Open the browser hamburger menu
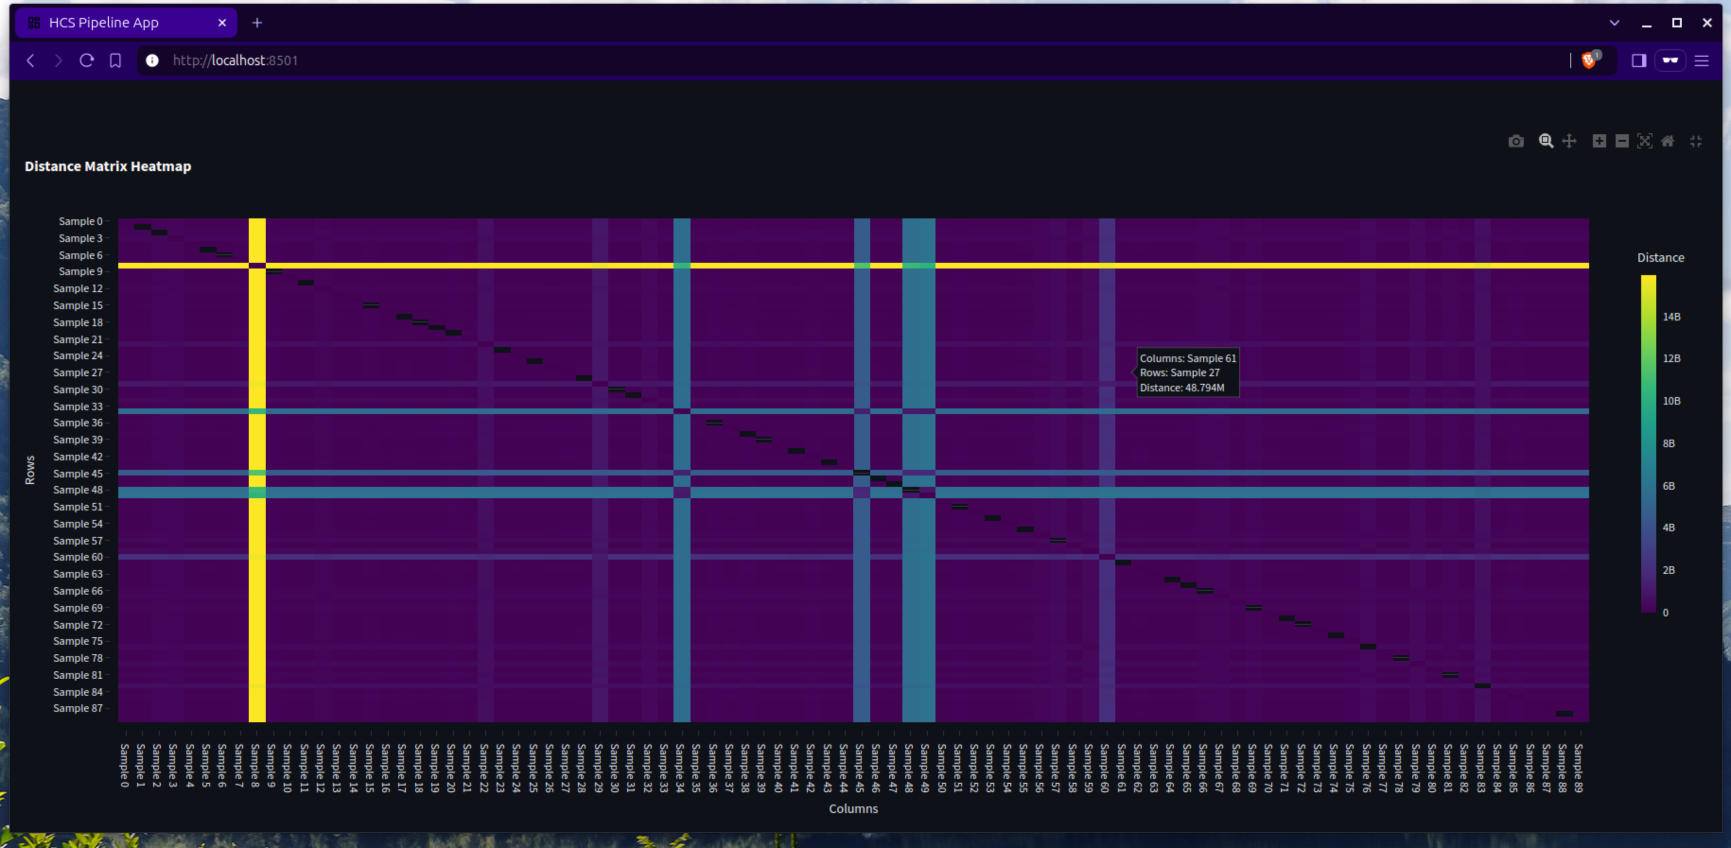This screenshot has width=1731, height=848. tap(1701, 61)
